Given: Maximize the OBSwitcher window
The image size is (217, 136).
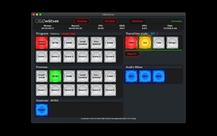Looking at the screenshot, I should 41,15.
